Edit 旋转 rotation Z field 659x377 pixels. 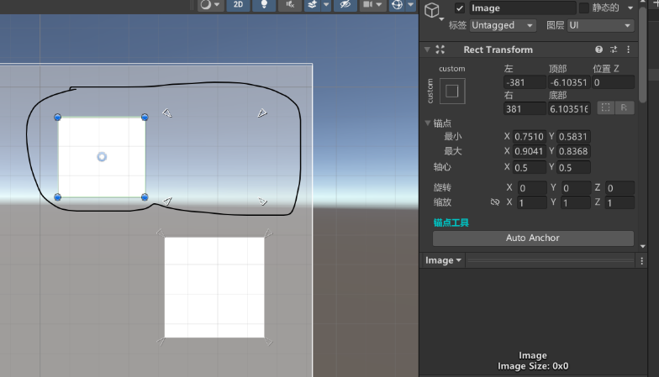pos(620,188)
